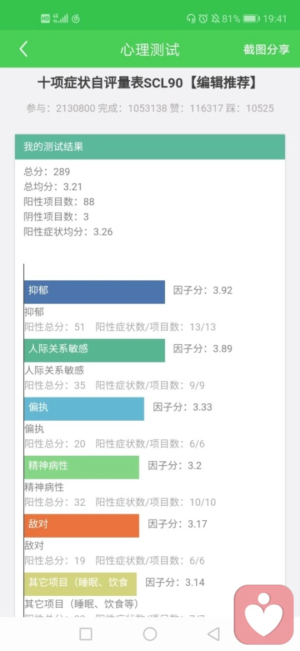Tap the 心理测试 header title
The image size is (300, 651).
tap(150, 49)
